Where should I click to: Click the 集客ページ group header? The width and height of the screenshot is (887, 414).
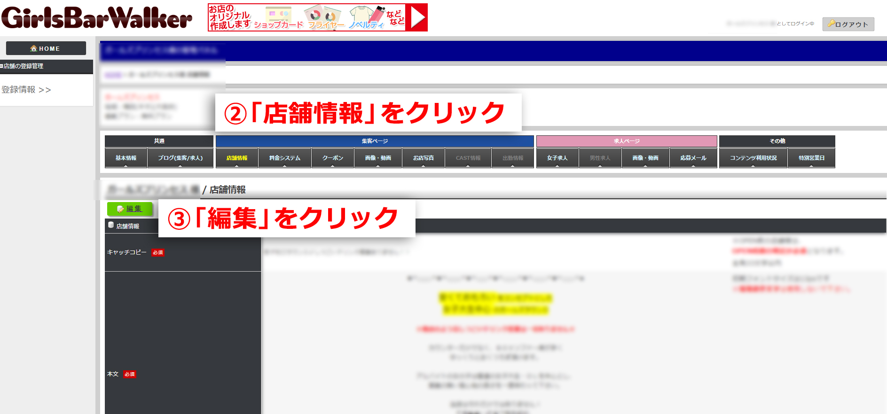point(375,141)
